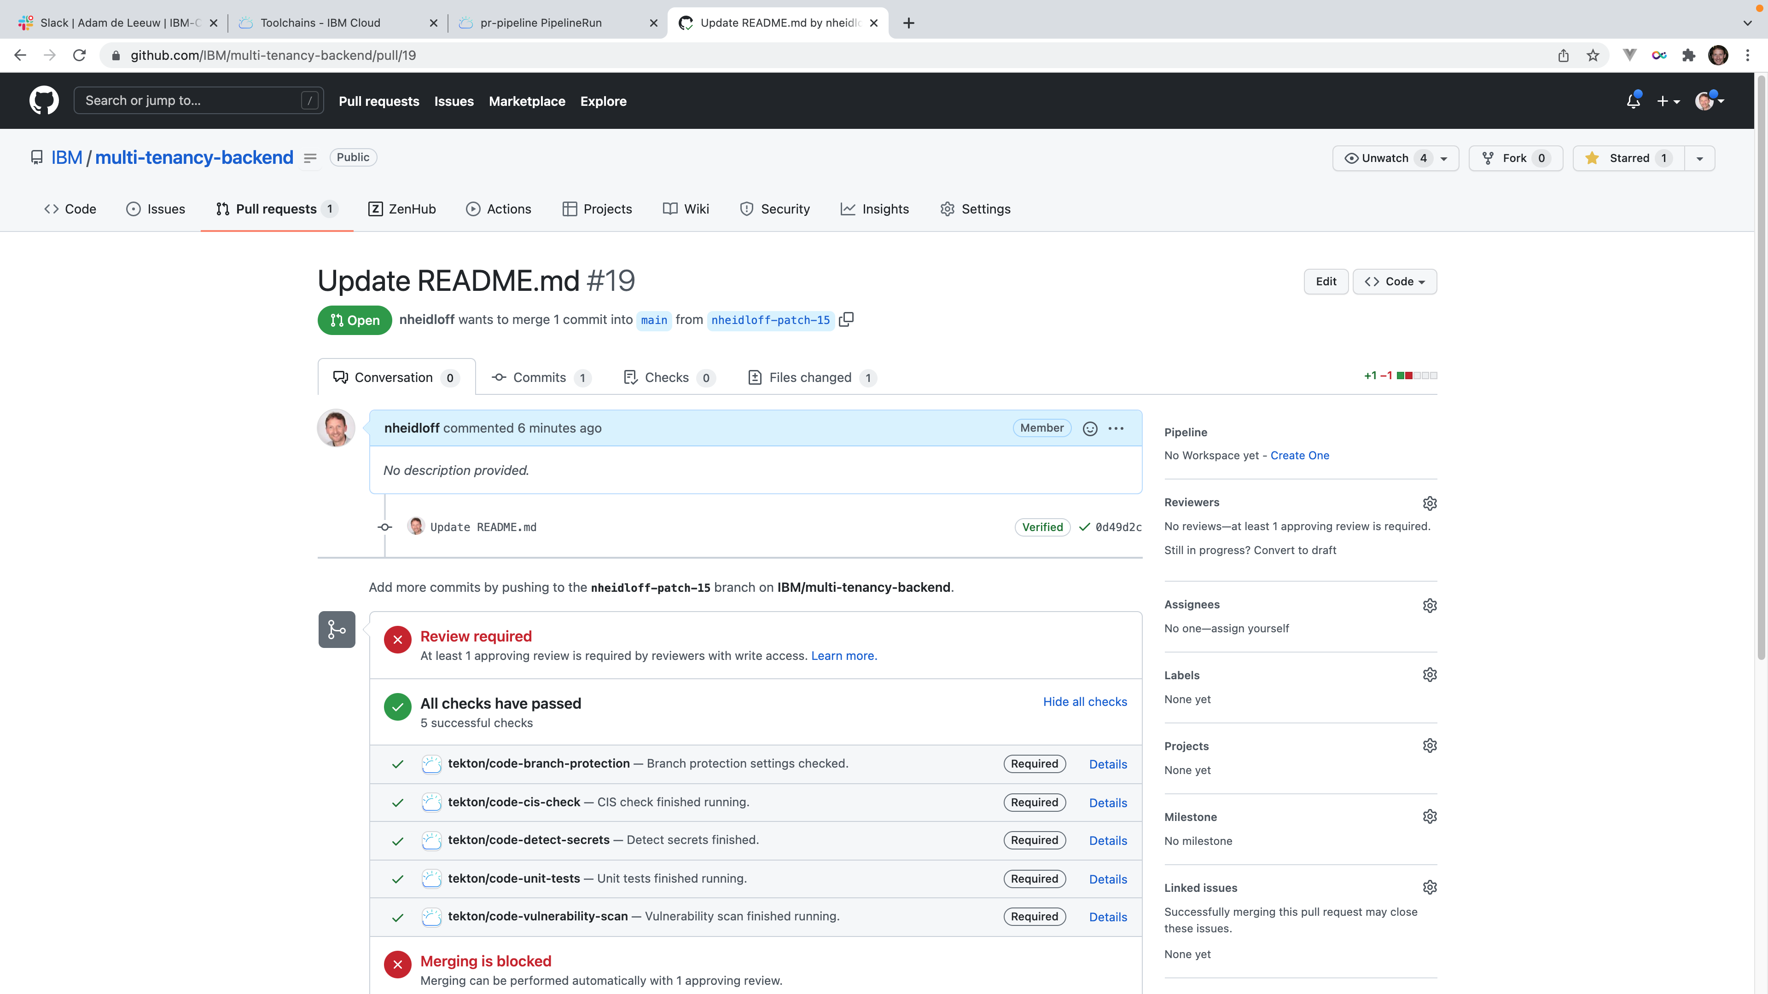This screenshot has width=1768, height=994.
Task: Open the comment's three-dot options menu
Action: coord(1116,428)
